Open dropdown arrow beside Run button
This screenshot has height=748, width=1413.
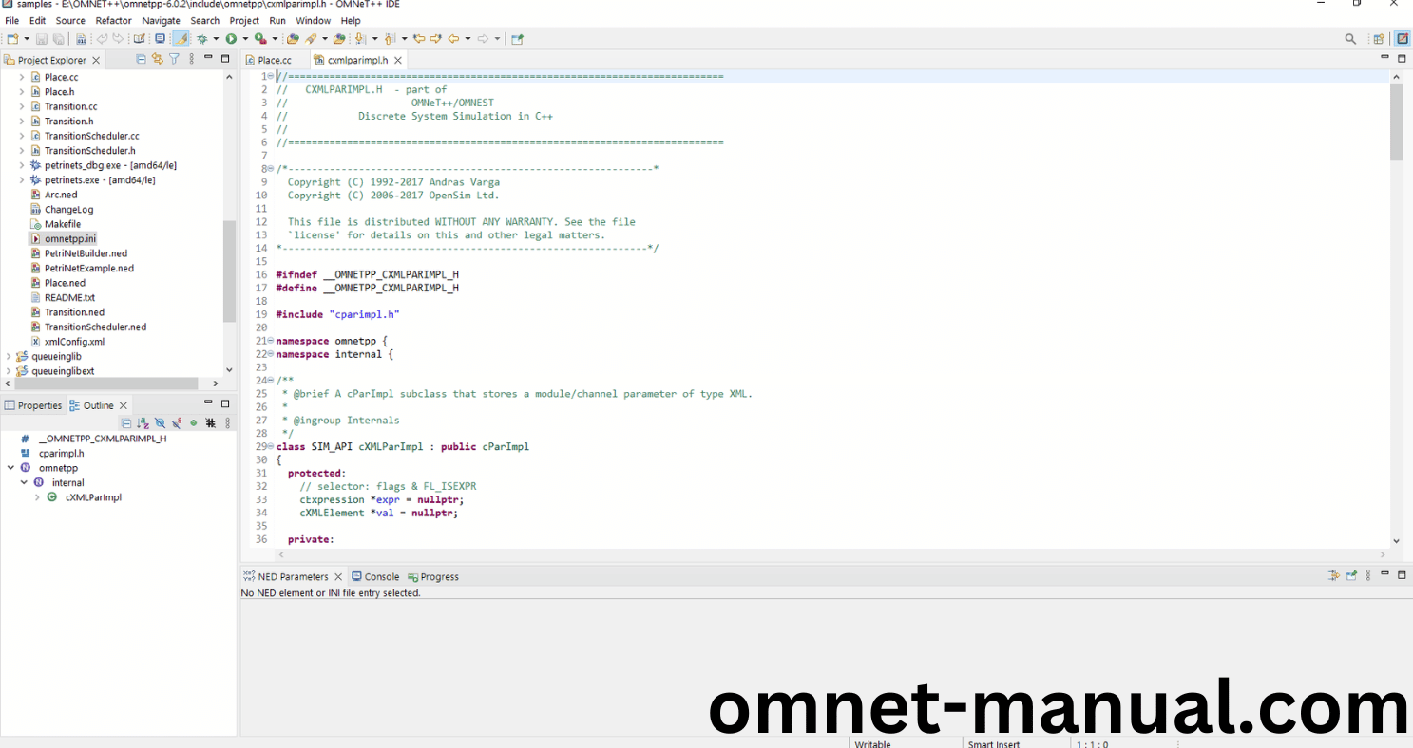[244, 39]
